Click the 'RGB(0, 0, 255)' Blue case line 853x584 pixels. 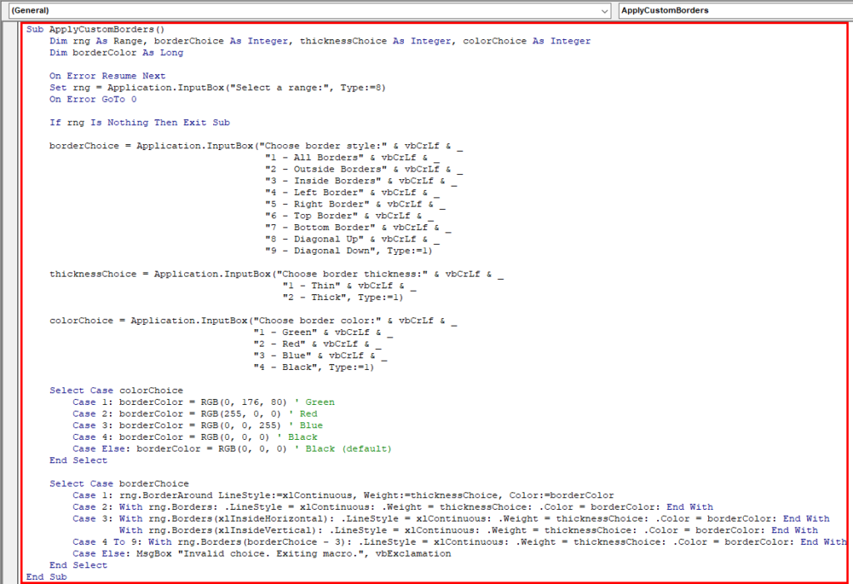tap(198, 426)
